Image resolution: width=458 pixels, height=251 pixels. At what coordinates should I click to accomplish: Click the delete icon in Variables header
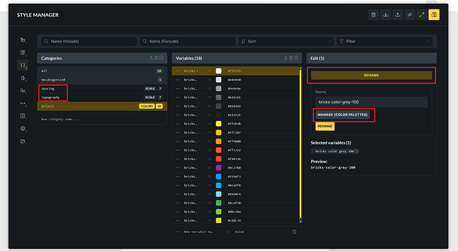click(x=291, y=58)
